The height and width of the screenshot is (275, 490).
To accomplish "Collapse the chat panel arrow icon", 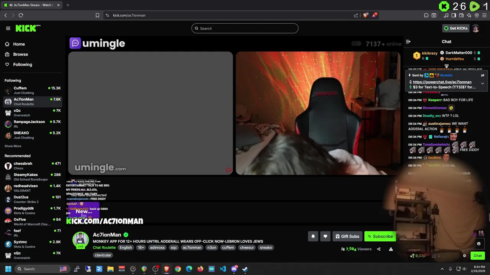I will click(408, 42).
